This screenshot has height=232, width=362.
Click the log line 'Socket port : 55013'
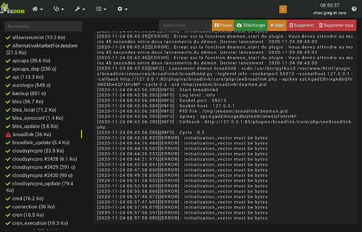click(x=161, y=101)
